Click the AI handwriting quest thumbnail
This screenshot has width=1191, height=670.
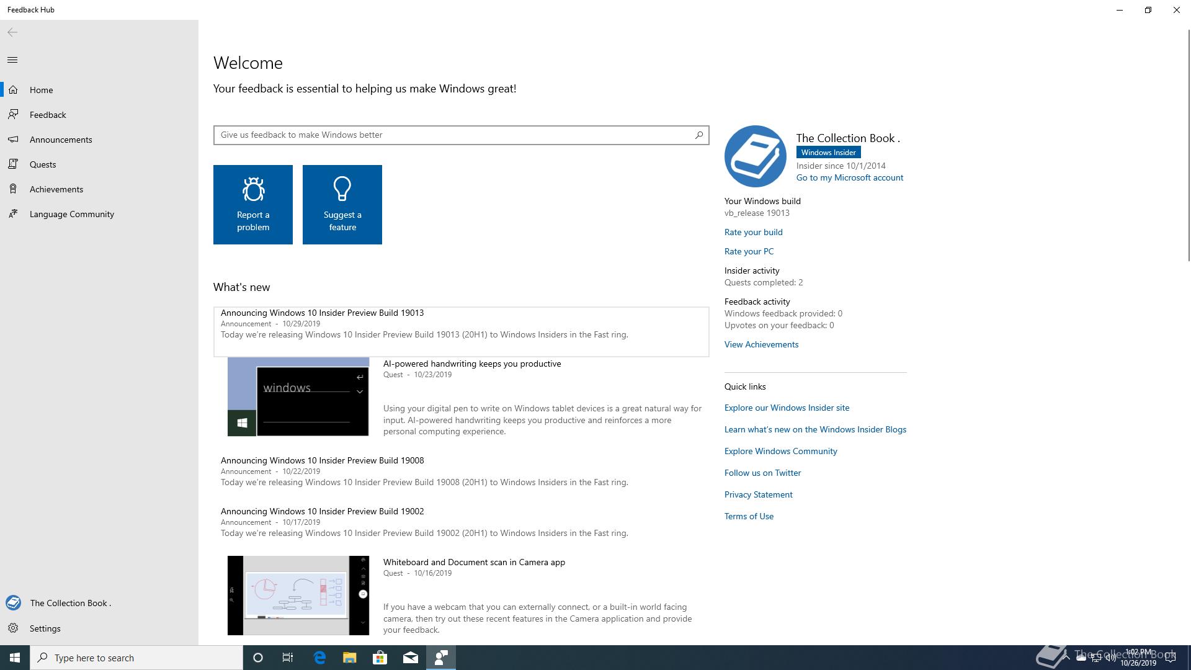pos(298,396)
